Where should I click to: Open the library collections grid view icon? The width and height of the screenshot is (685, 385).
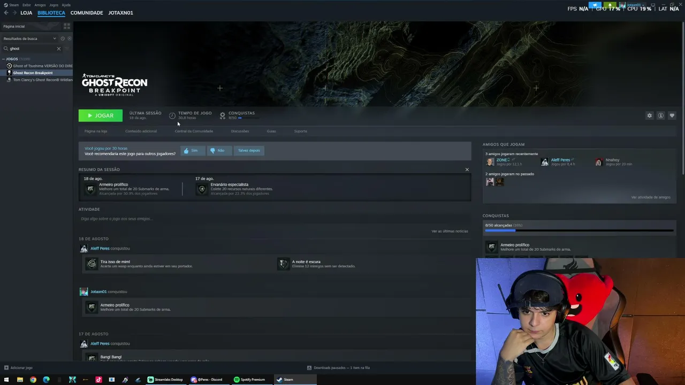[x=67, y=26]
